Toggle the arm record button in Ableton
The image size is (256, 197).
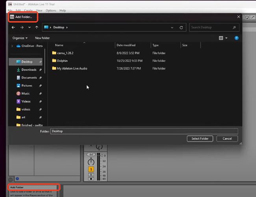tap(91, 179)
